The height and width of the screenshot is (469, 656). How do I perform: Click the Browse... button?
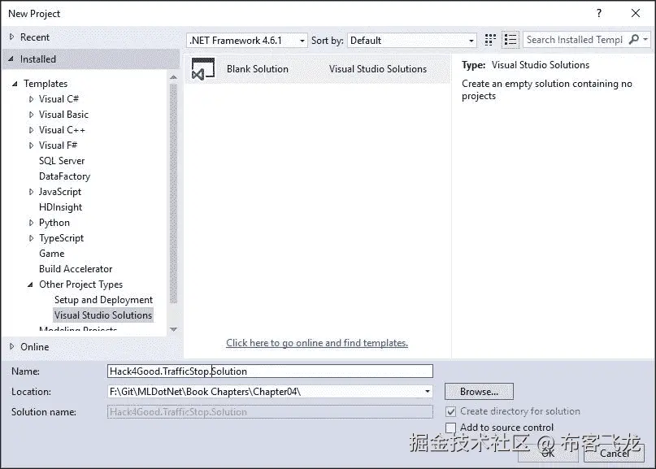[x=479, y=392]
